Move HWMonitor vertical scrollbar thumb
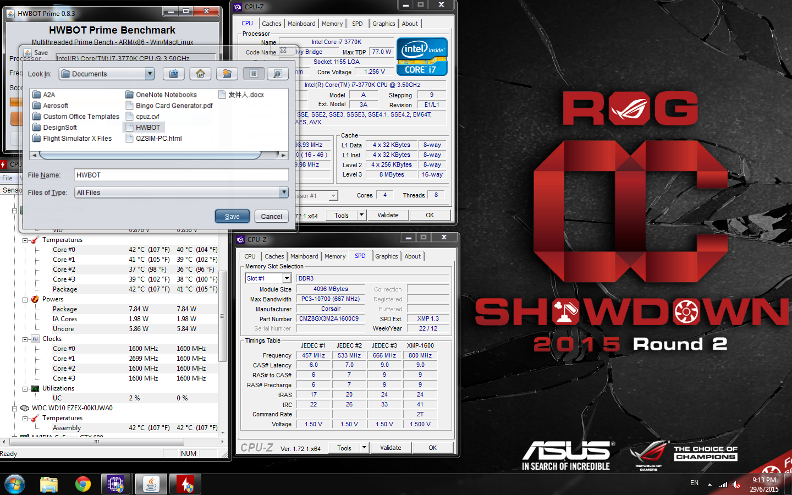The height and width of the screenshot is (495, 792). coord(222,316)
